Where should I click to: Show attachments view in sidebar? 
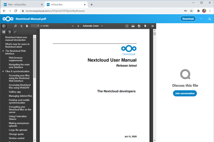pos(15,32)
